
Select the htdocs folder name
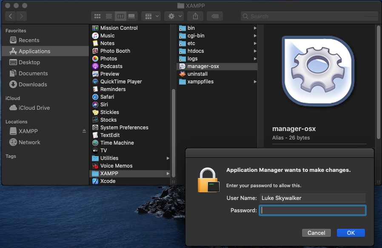coord(196,51)
